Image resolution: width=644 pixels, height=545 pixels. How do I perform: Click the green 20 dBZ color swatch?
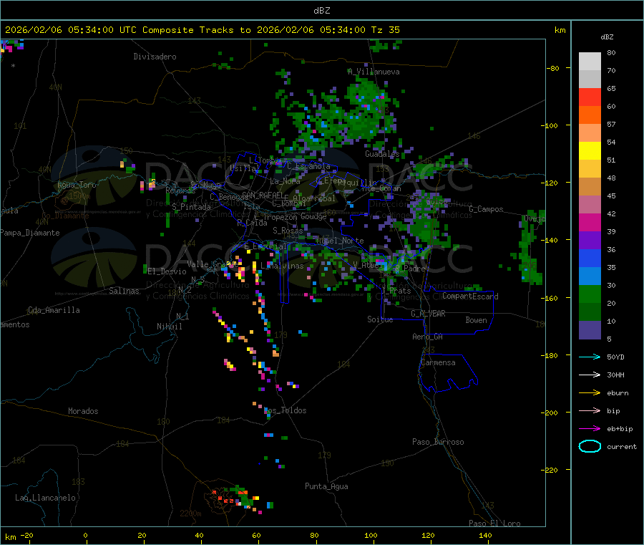coord(590,294)
